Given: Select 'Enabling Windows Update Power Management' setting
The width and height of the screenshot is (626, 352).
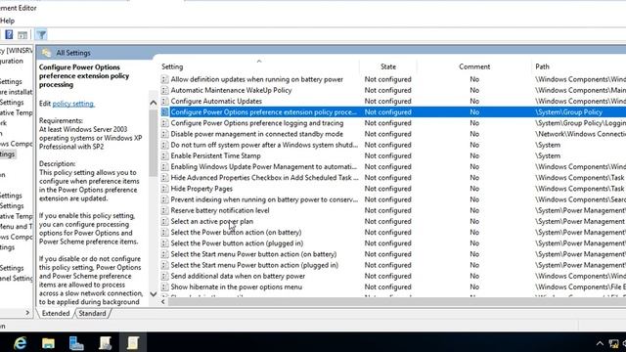Looking at the screenshot, I should pos(263,166).
